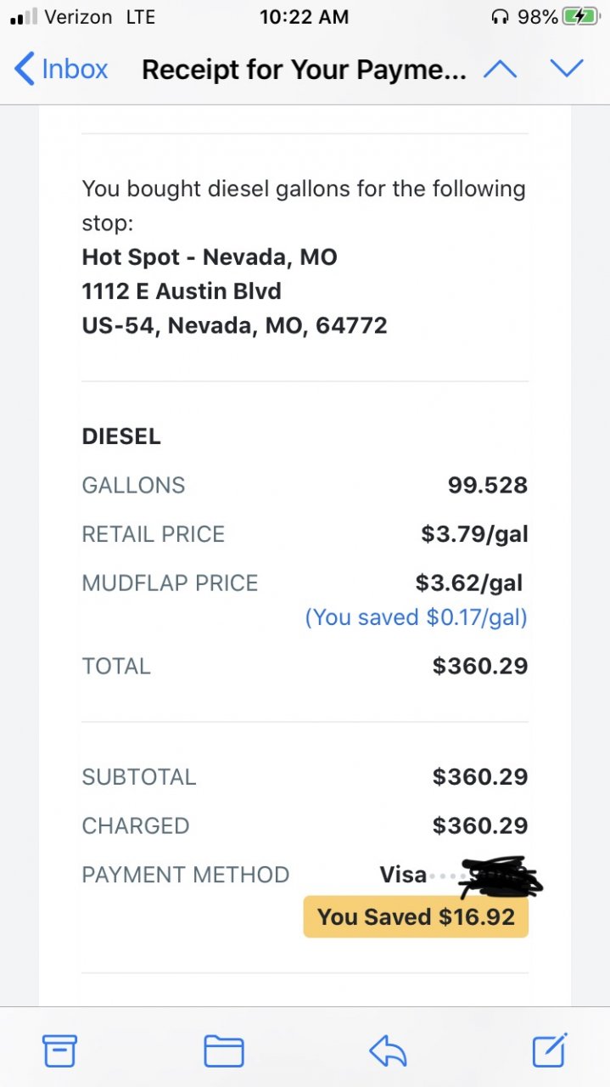Tap the You saved $0.17/gal link text
This screenshot has width=610, height=1087.
point(417,617)
